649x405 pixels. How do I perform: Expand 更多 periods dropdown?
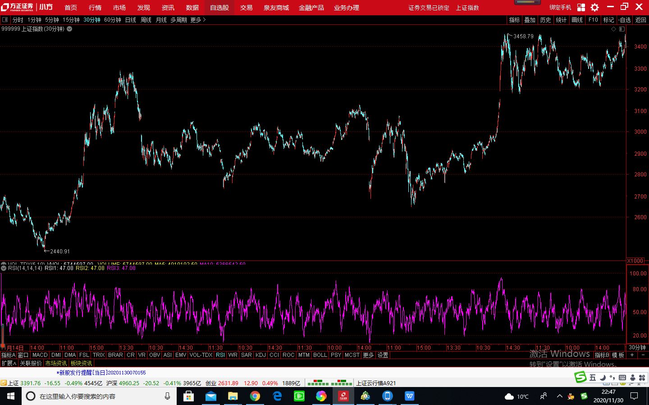pyautogui.click(x=198, y=20)
